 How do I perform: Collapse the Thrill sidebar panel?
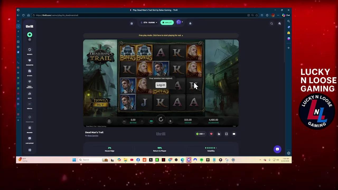[30, 150]
